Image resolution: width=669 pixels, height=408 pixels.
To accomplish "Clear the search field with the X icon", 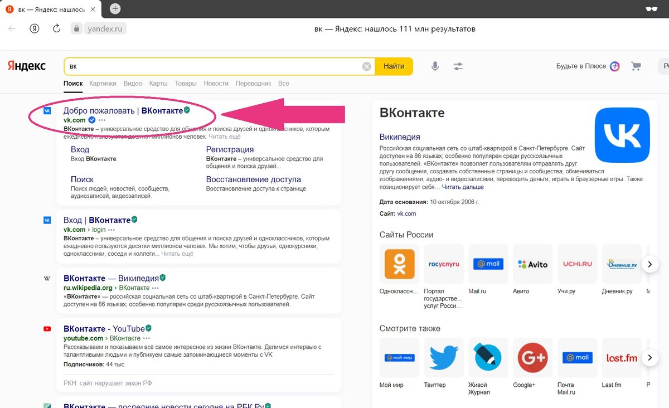I will coord(366,66).
